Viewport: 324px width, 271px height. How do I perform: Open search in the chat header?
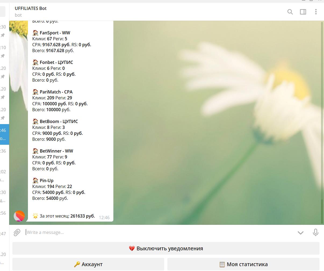click(x=290, y=12)
